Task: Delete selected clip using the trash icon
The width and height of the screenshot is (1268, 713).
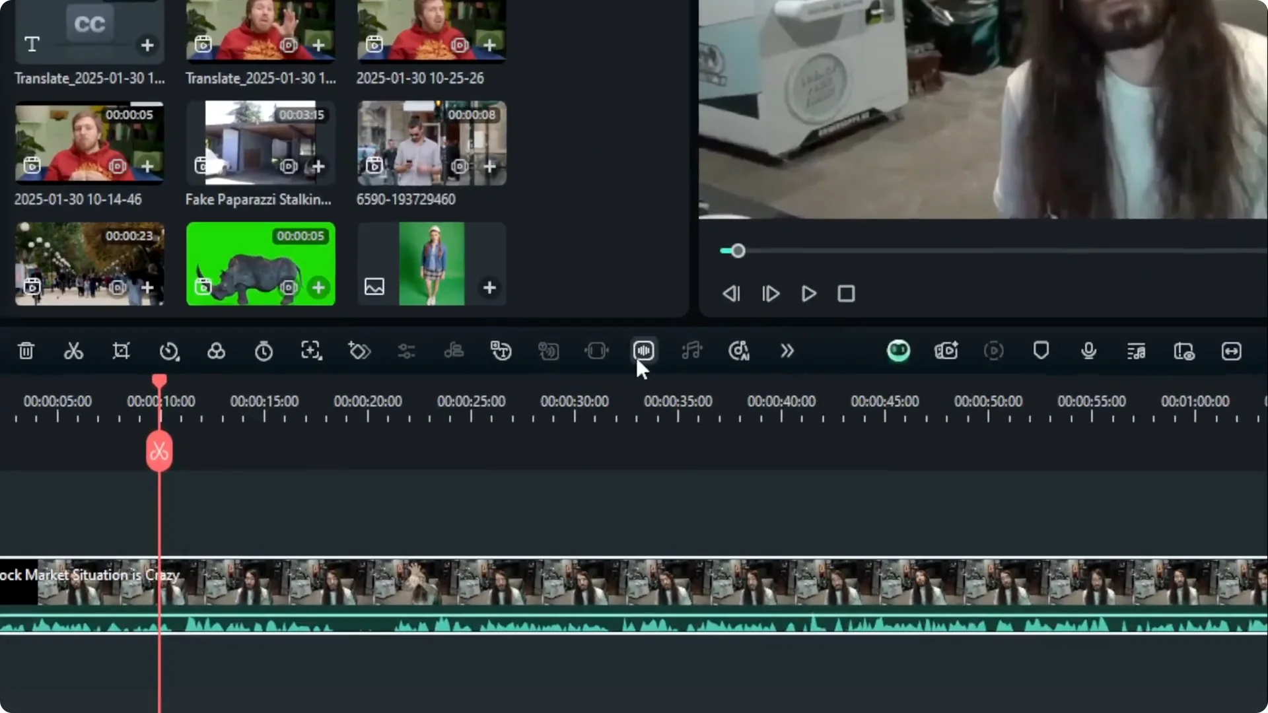Action: point(26,351)
